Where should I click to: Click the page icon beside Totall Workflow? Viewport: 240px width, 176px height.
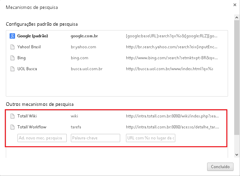coord(12,127)
